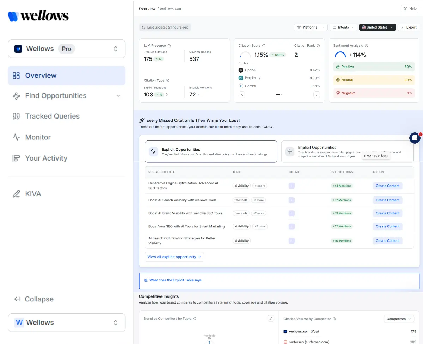423x344 pixels.
Task: Click intent badge in Generative Engine Optimization row
Action: tap(292, 186)
